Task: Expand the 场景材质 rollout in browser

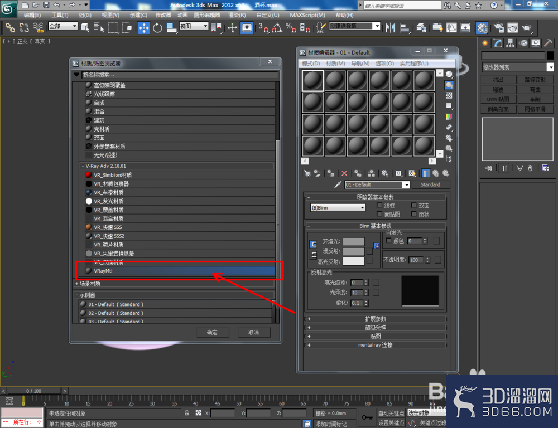Action: 174,283
